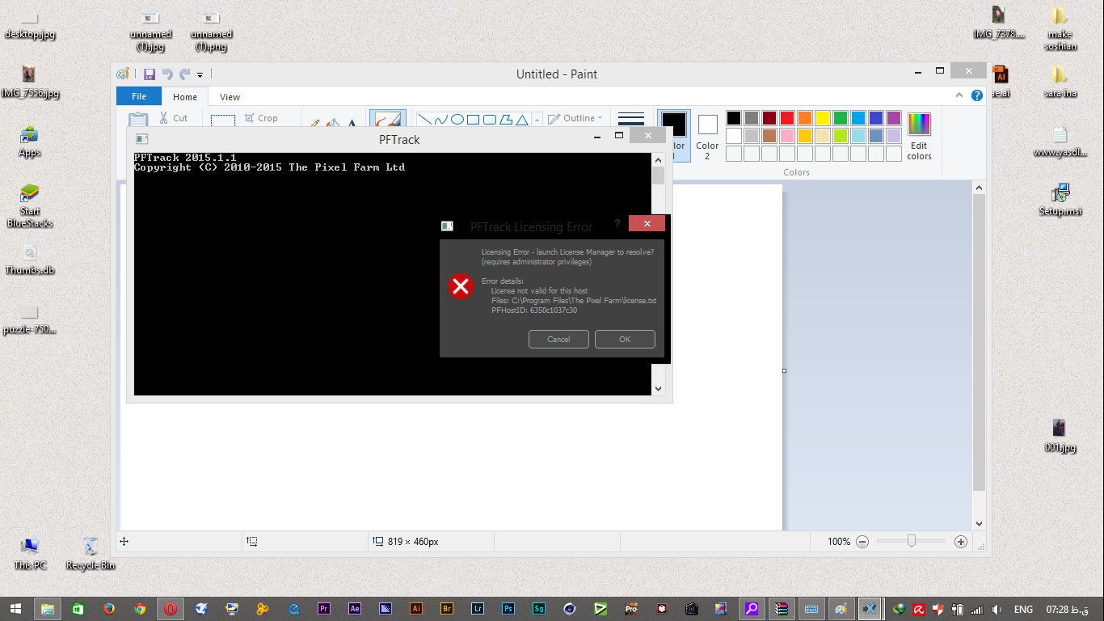
Task: Click the Undo arrow in Paint title bar
Action: 167,74
